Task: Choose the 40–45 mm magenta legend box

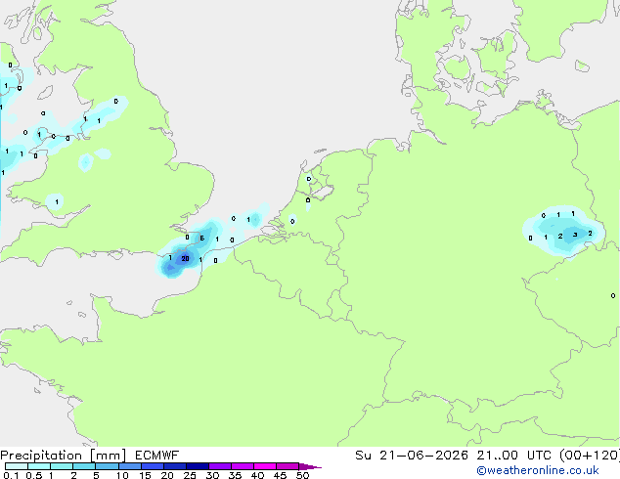Action: (x=265, y=466)
